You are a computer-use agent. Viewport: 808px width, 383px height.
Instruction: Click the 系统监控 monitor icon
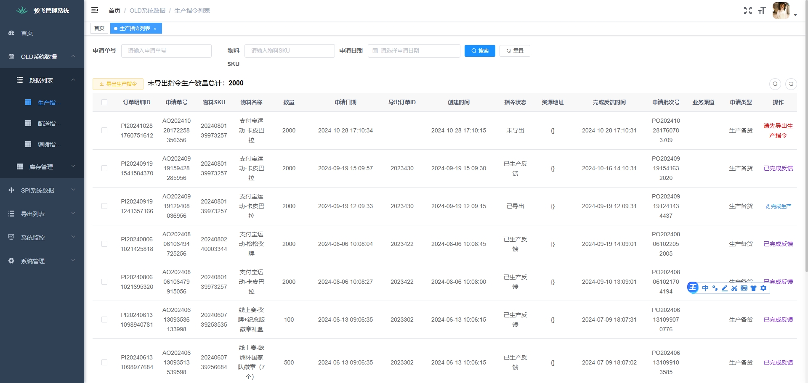(11, 237)
